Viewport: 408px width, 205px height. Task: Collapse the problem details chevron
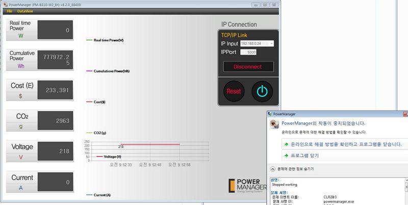coord(273,169)
